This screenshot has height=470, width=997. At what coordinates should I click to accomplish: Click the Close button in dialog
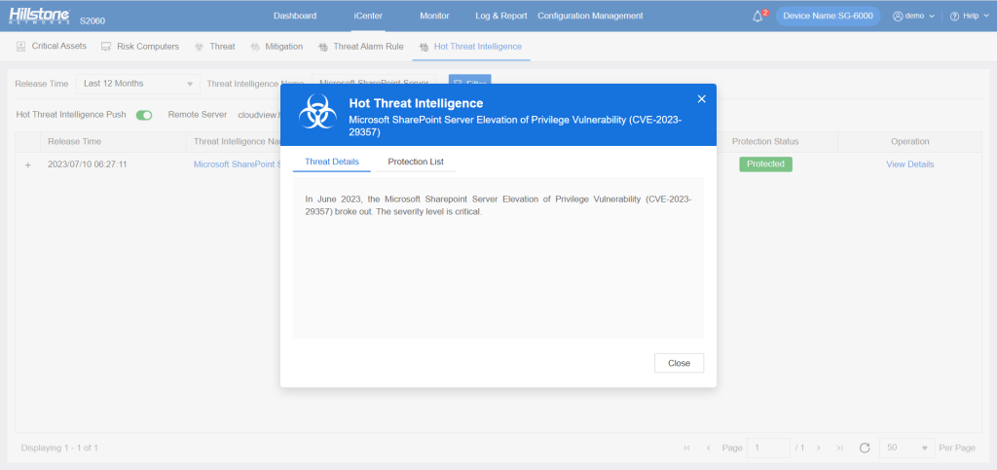click(679, 363)
